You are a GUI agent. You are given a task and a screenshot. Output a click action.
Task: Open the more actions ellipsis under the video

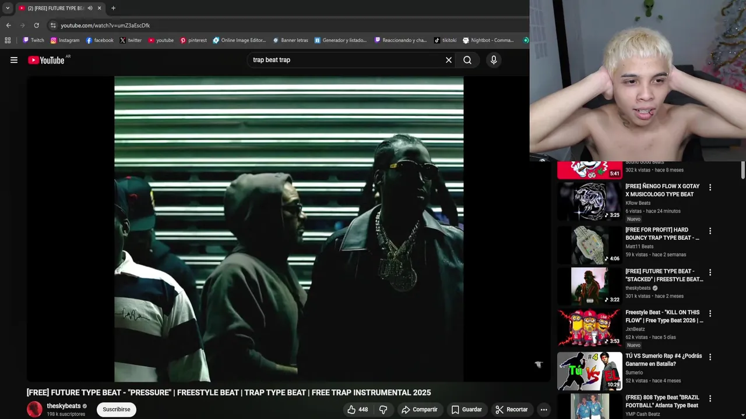coord(544,410)
